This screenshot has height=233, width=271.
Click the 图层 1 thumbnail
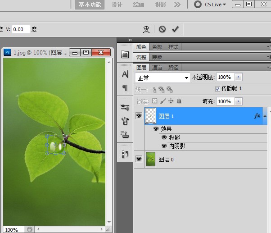coord(150,116)
